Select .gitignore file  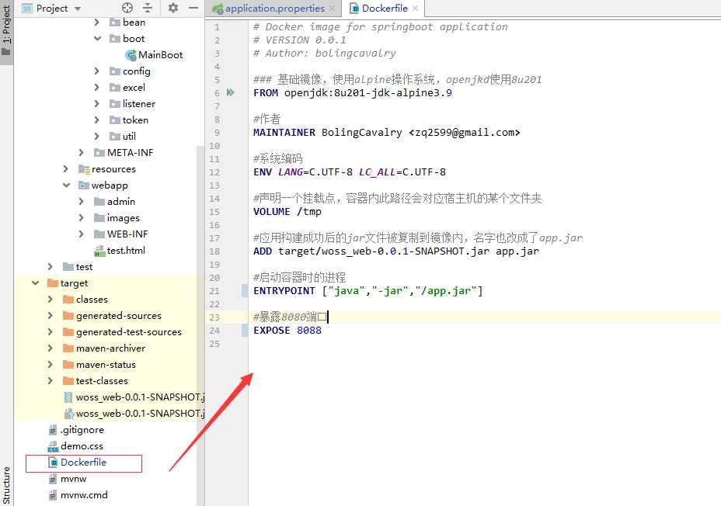click(82, 430)
